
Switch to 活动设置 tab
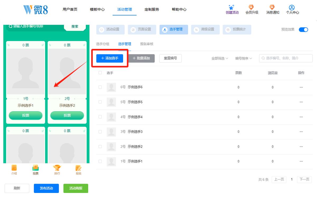click(110, 29)
